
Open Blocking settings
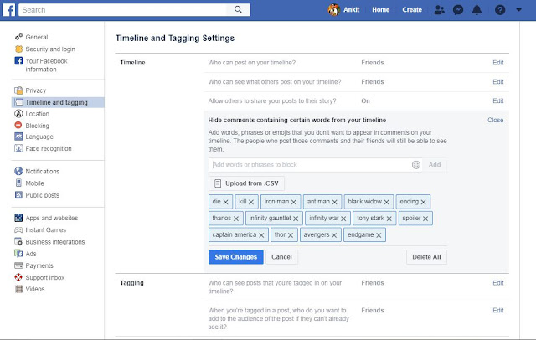click(37, 126)
